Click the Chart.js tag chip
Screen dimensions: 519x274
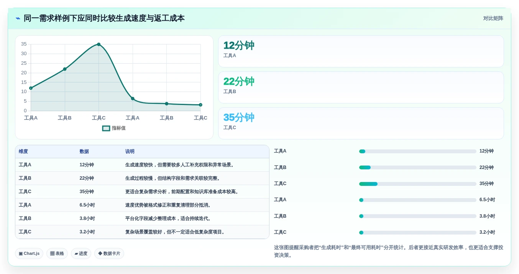(x=29, y=254)
